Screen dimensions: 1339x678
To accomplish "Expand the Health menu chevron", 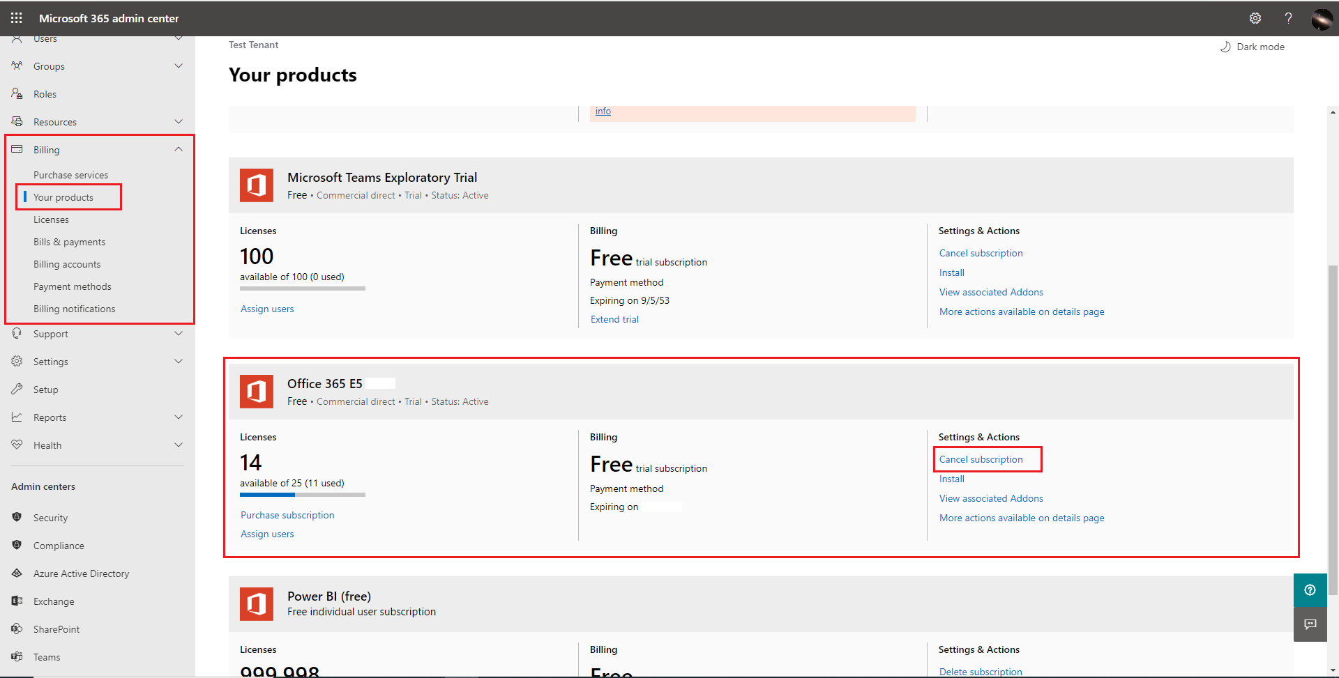I will point(179,445).
